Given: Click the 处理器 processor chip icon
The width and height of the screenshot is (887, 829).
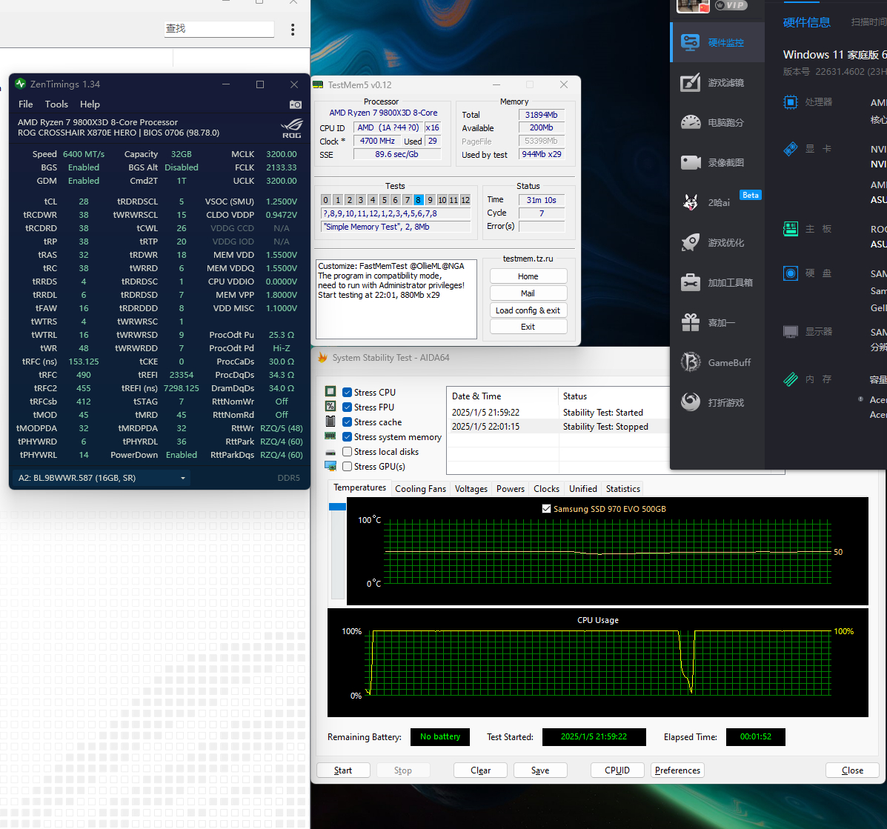Looking at the screenshot, I should pos(790,102).
